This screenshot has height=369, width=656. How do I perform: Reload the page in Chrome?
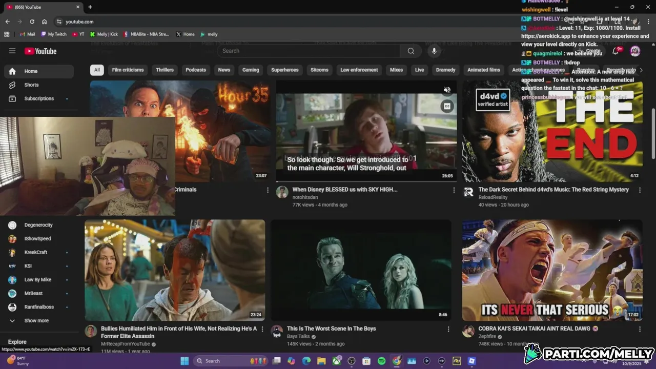pyautogui.click(x=32, y=22)
